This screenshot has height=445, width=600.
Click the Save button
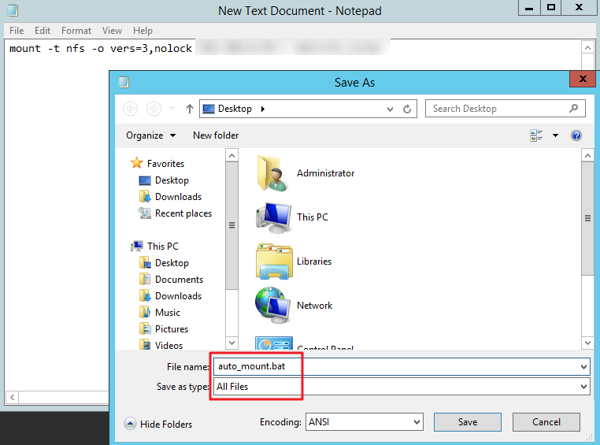tap(467, 422)
